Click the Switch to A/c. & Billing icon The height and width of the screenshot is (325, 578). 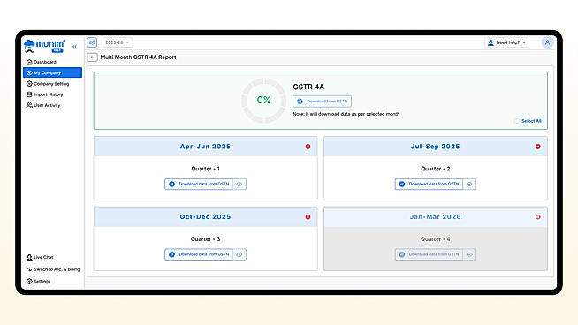coord(29,269)
